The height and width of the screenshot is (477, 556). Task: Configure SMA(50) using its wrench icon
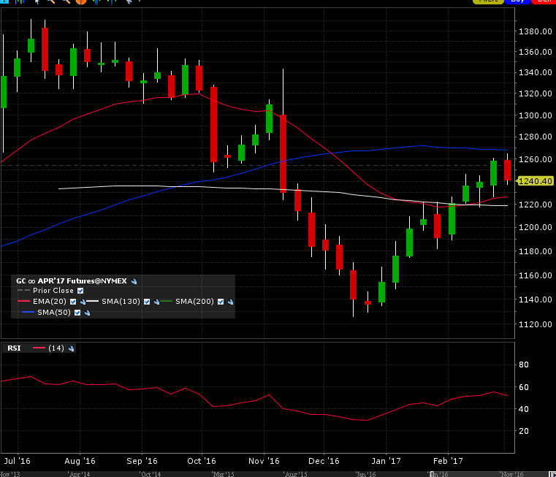tap(87, 313)
